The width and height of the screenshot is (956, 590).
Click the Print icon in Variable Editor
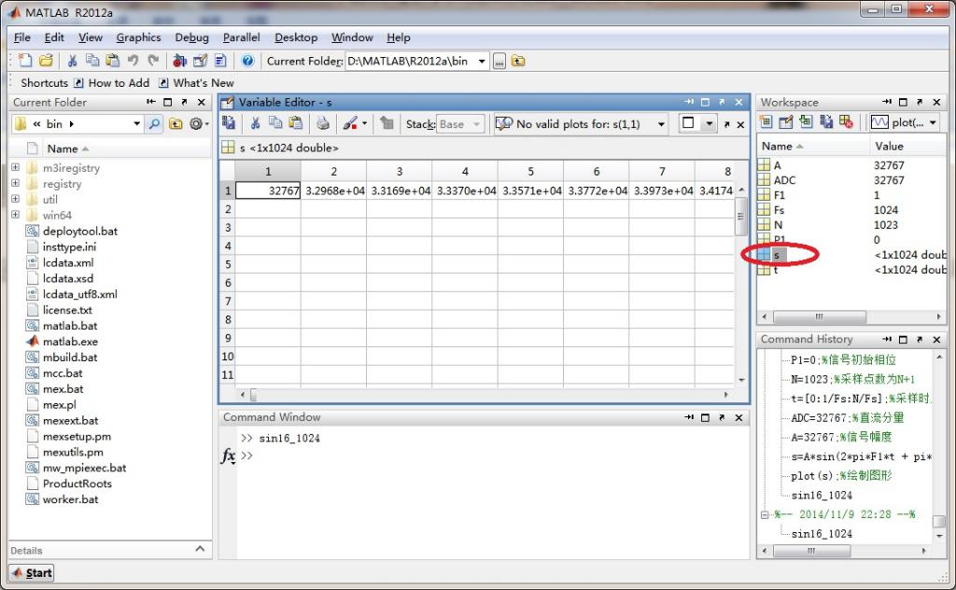coord(322,124)
